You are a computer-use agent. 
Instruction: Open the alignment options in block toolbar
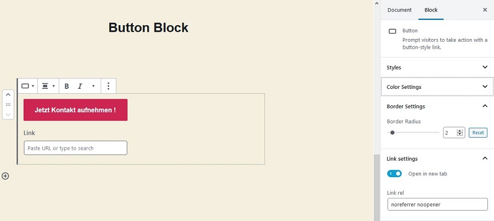point(48,86)
